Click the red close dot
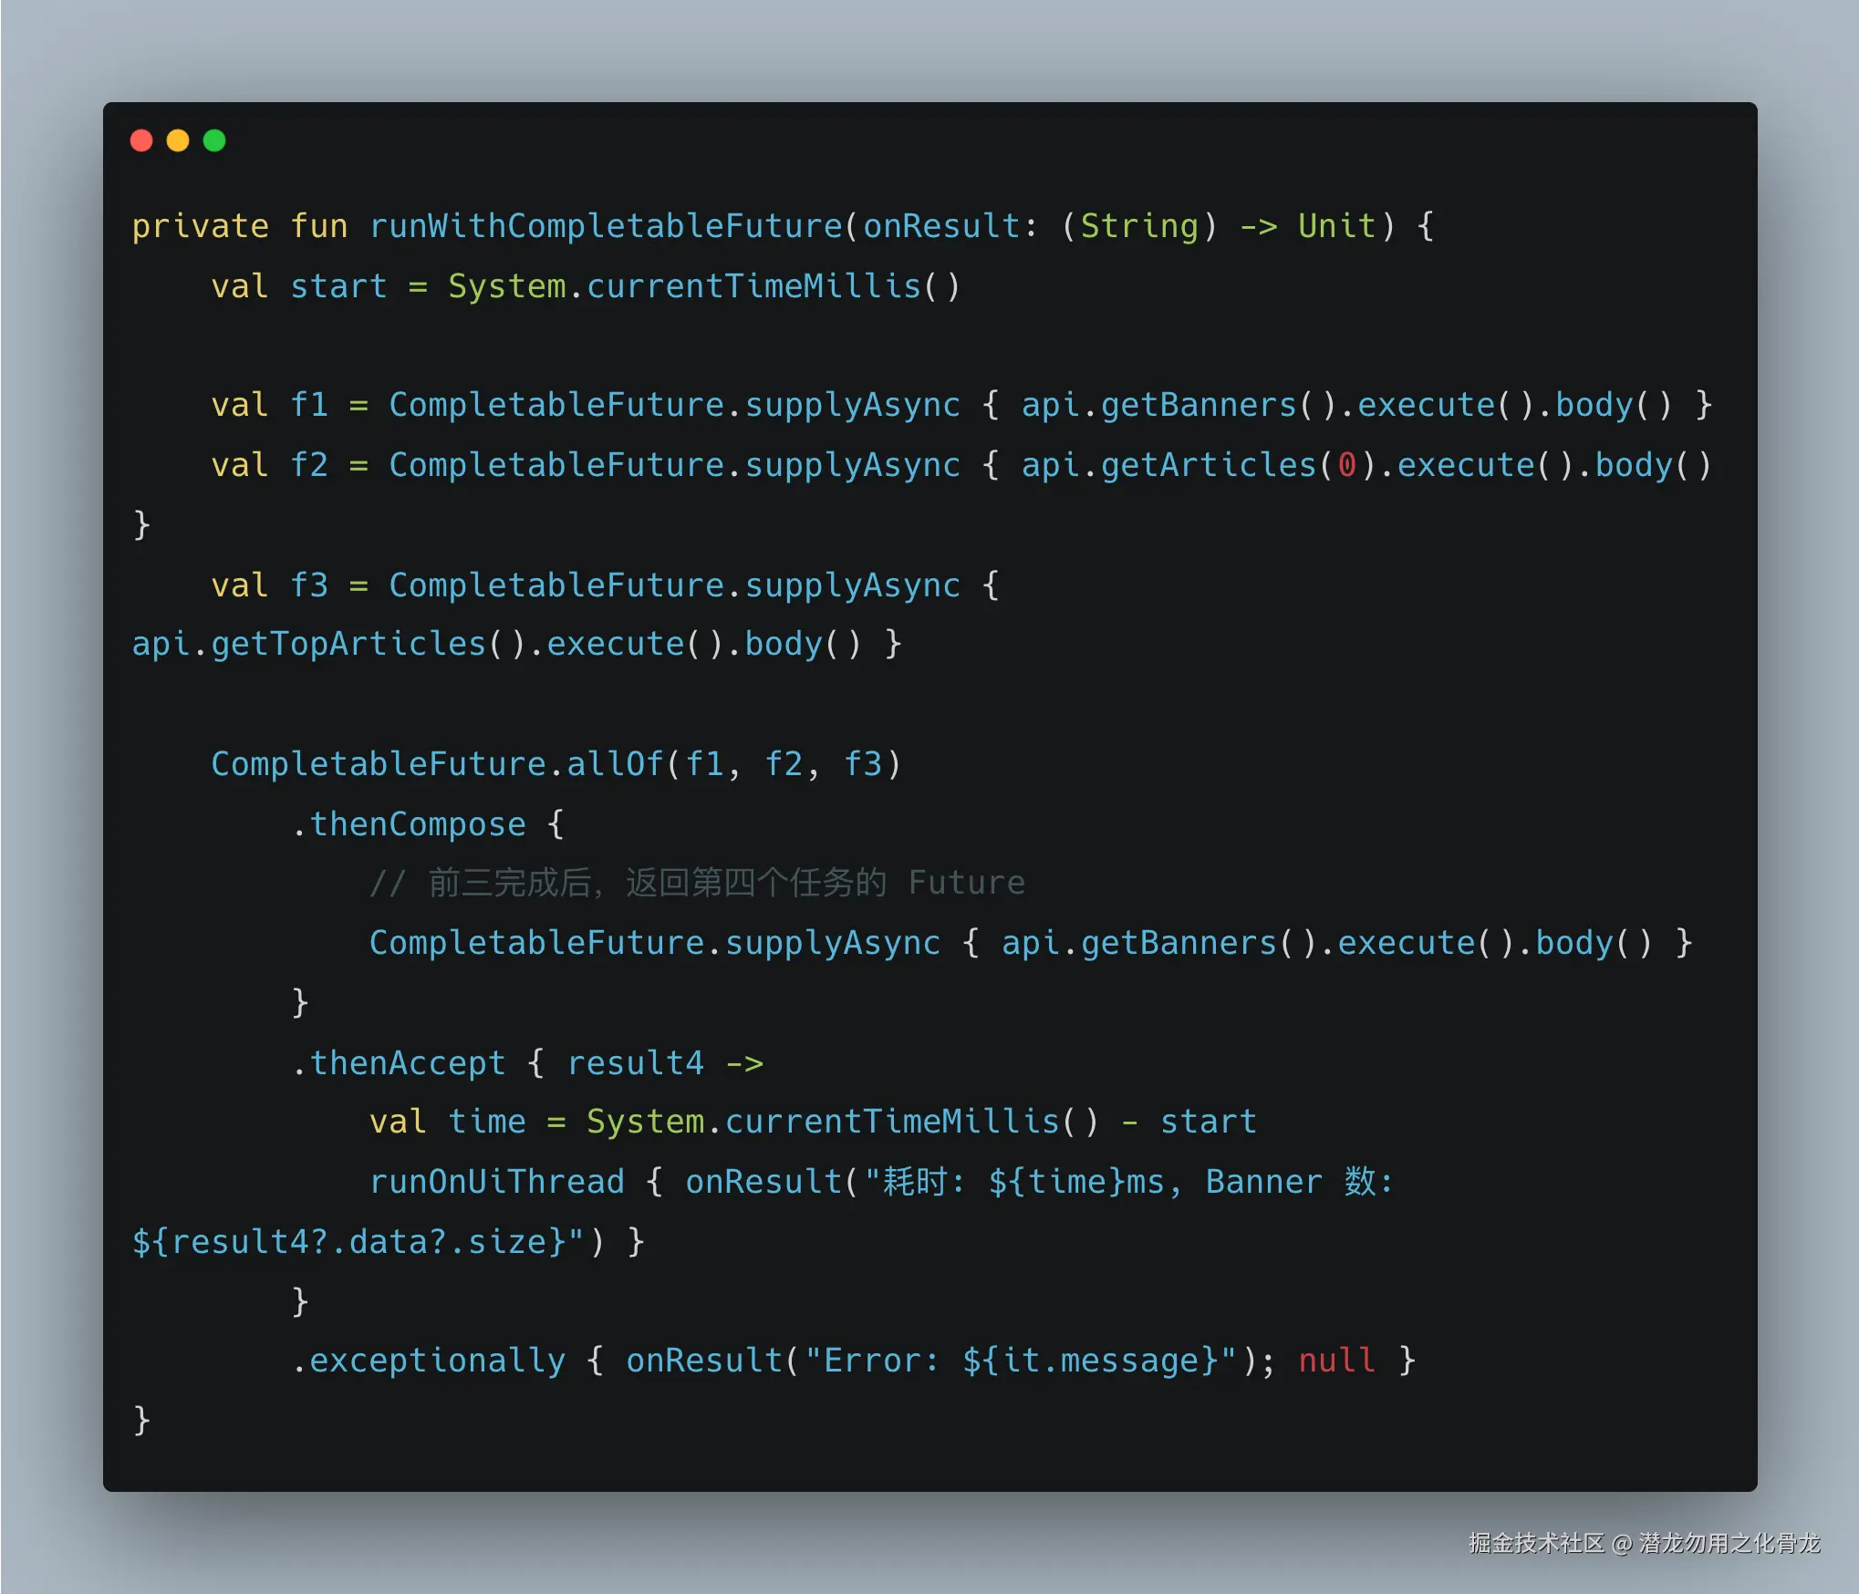Viewport: 1859px width, 1594px height. pos(141,140)
